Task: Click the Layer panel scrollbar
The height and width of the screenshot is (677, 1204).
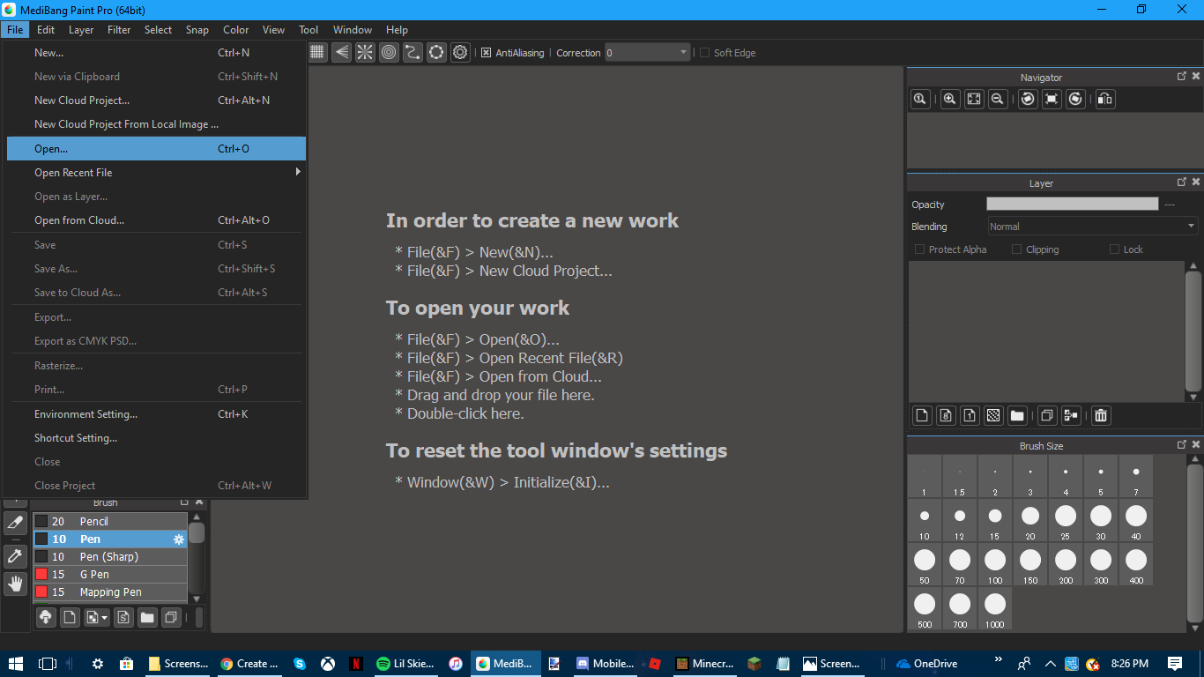Action: 1193,331
